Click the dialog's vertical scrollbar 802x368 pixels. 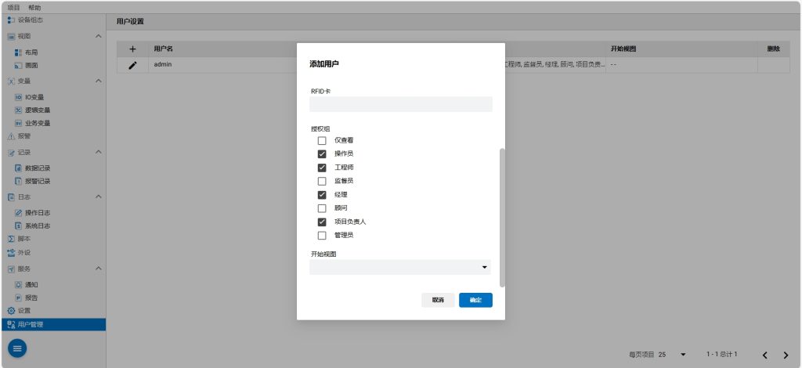(x=502, y=215)
